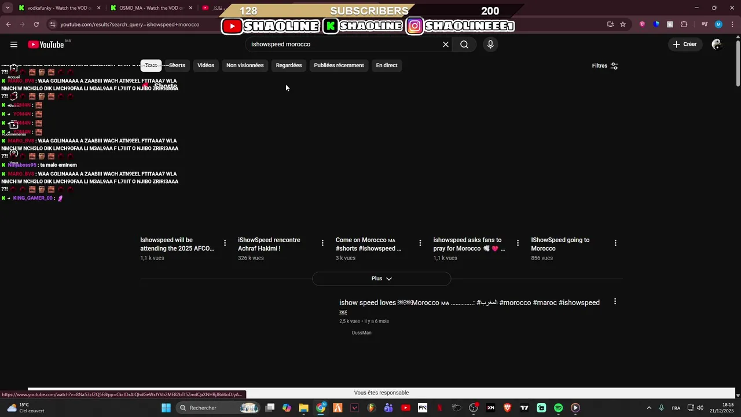
Task: Open Microsoft Teams from the taskbar
Action: 388,408
